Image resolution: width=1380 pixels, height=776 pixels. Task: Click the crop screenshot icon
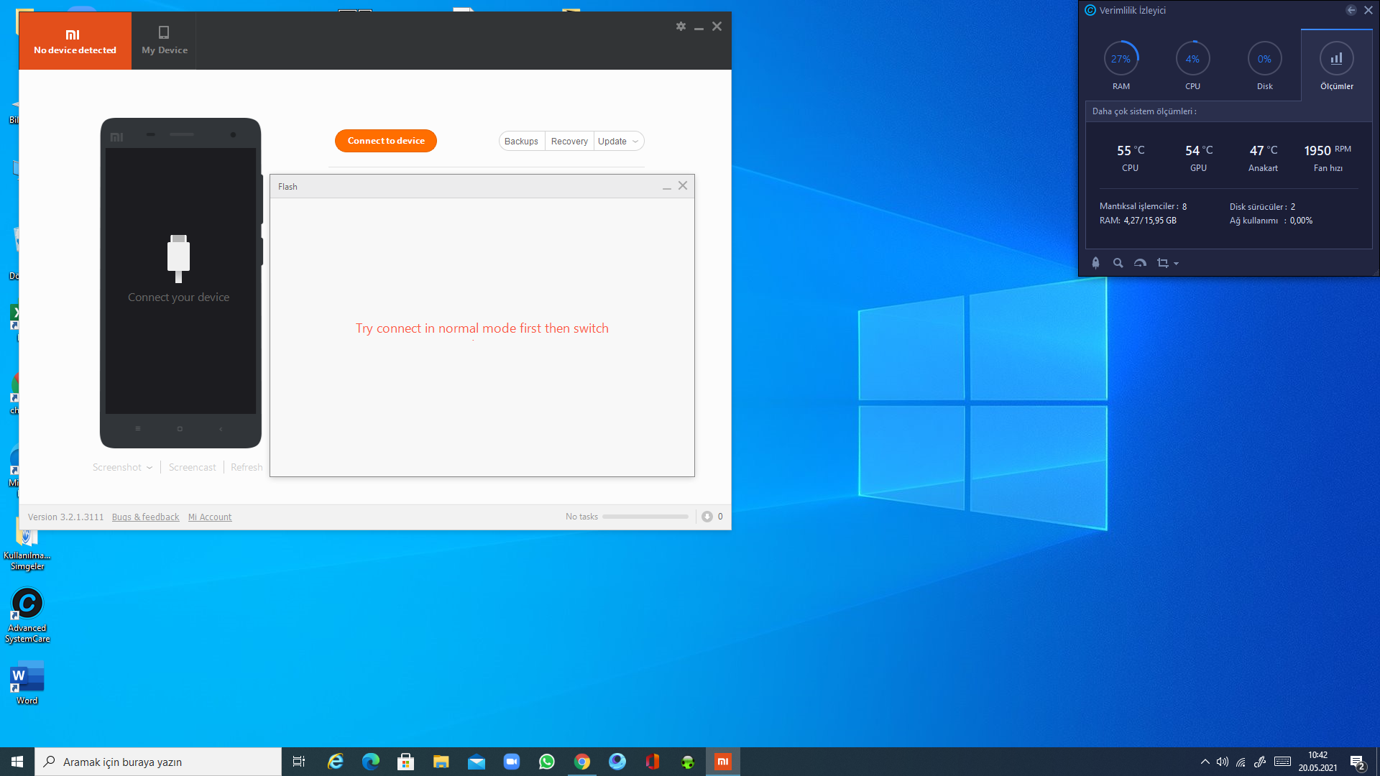click(1162, 263)
